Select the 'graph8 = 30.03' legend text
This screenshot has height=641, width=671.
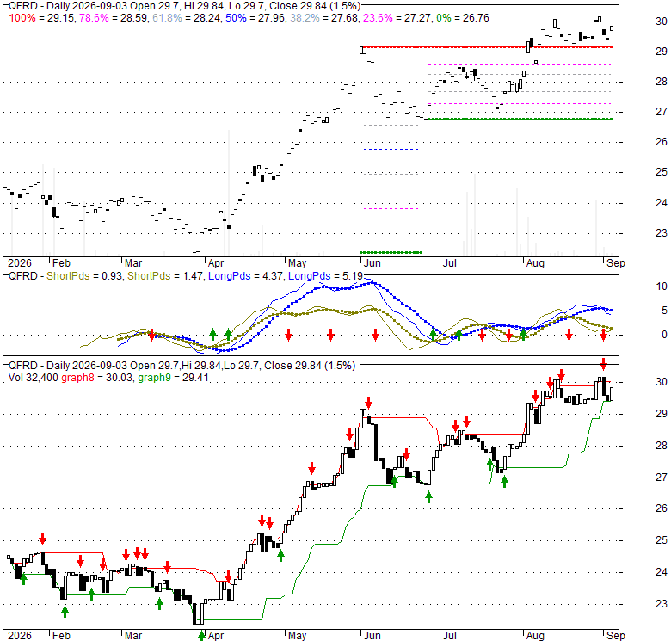pos(96,378)
